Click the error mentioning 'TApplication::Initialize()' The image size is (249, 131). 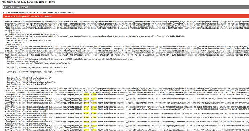pyautogui.click(x=127, y=94)
